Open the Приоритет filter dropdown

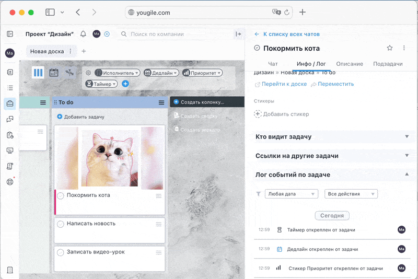pos(202,73)
